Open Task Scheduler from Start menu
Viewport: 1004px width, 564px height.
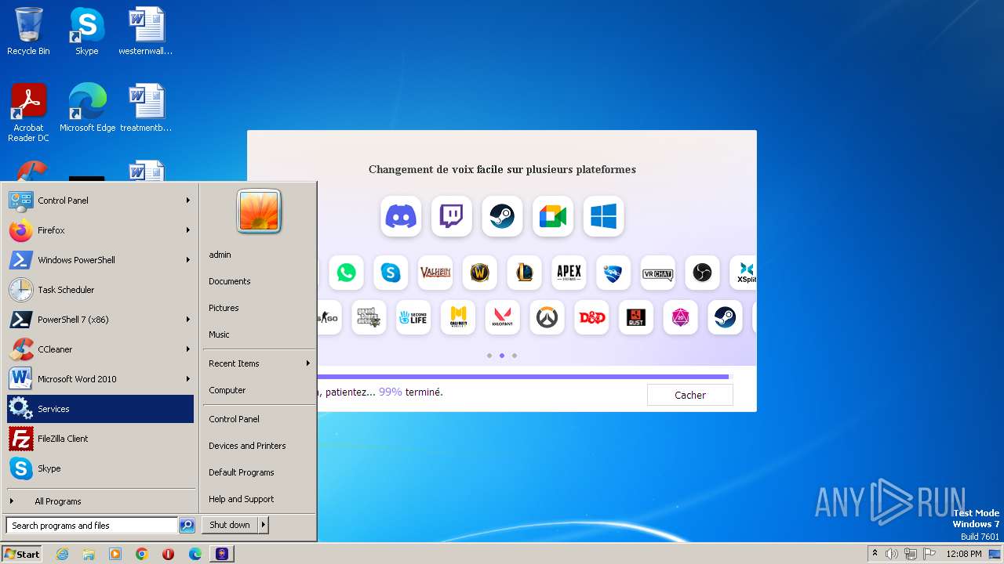tap(100, 290)
